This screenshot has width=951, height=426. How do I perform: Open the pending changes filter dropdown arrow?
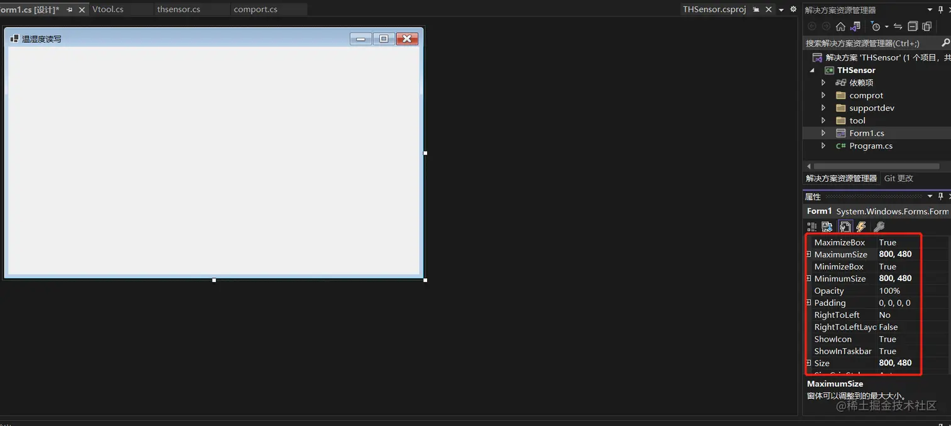(x=886, y=26)
